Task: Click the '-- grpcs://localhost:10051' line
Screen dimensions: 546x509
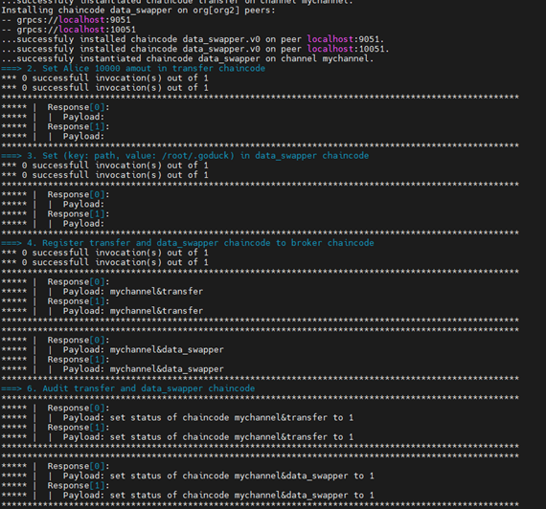Action: (69, 30)
